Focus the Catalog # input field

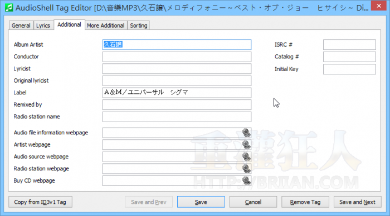349,57
